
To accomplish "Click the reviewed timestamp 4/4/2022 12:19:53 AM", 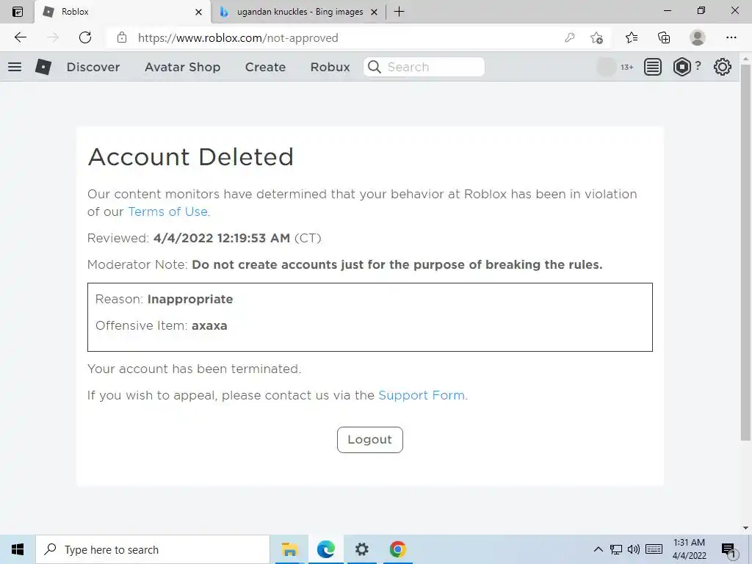I will (222, 238).
